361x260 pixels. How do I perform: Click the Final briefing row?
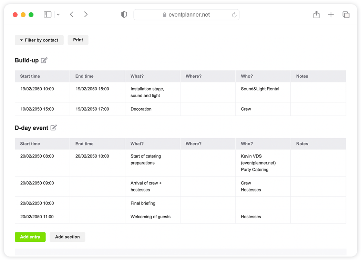143,203
